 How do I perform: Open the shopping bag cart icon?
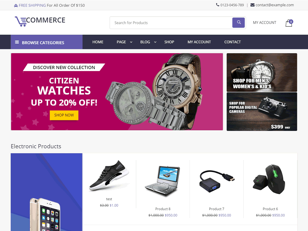tap(289, 23)
